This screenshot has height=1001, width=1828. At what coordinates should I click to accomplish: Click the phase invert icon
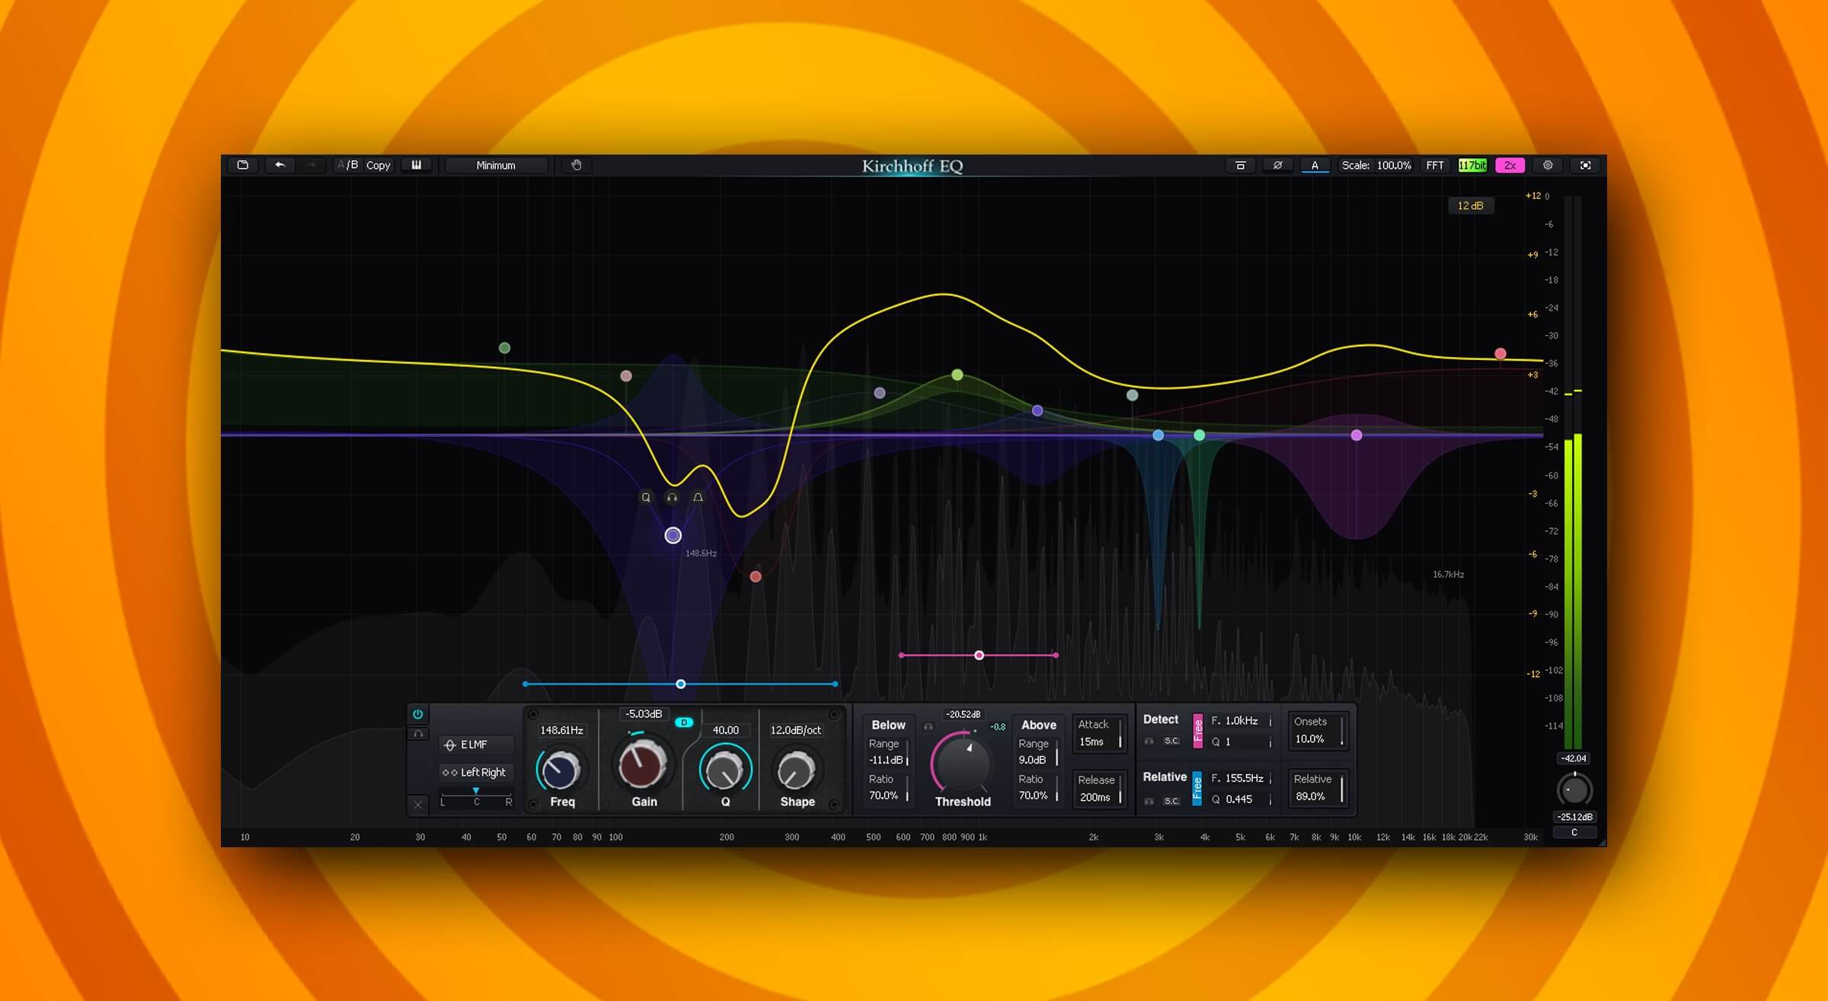pos(1277,165)
